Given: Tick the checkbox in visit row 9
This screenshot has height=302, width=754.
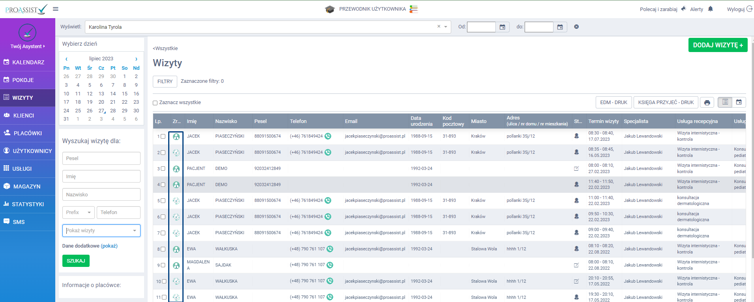Looking at the screenshot, I should tap(163, 265).
